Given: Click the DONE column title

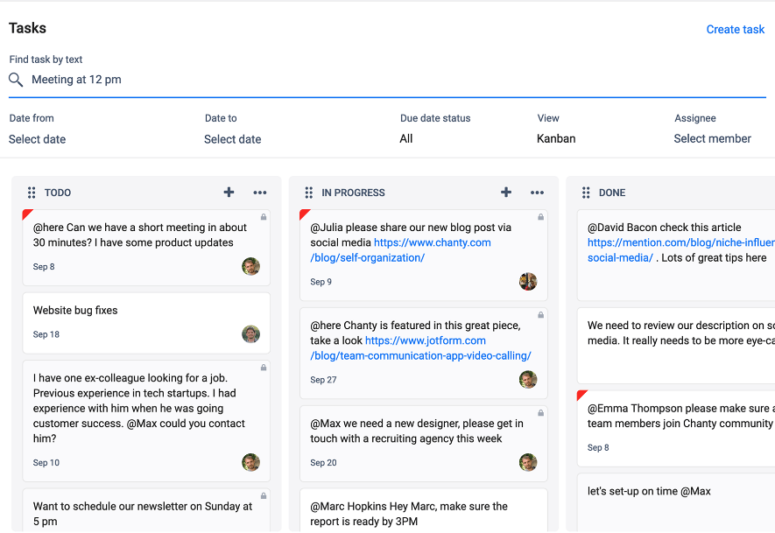Looking at the screenshot, I should (612, 193).
